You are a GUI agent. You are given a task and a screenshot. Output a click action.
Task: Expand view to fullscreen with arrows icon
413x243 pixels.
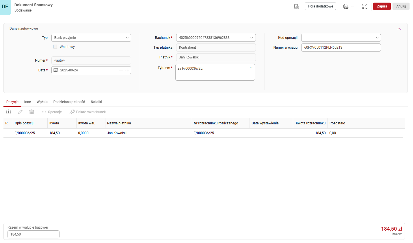coord(364,6)
